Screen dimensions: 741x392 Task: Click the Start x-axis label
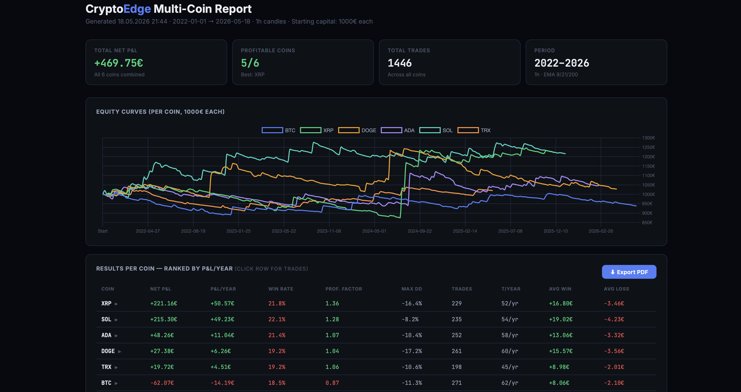[x=102, y=231]
